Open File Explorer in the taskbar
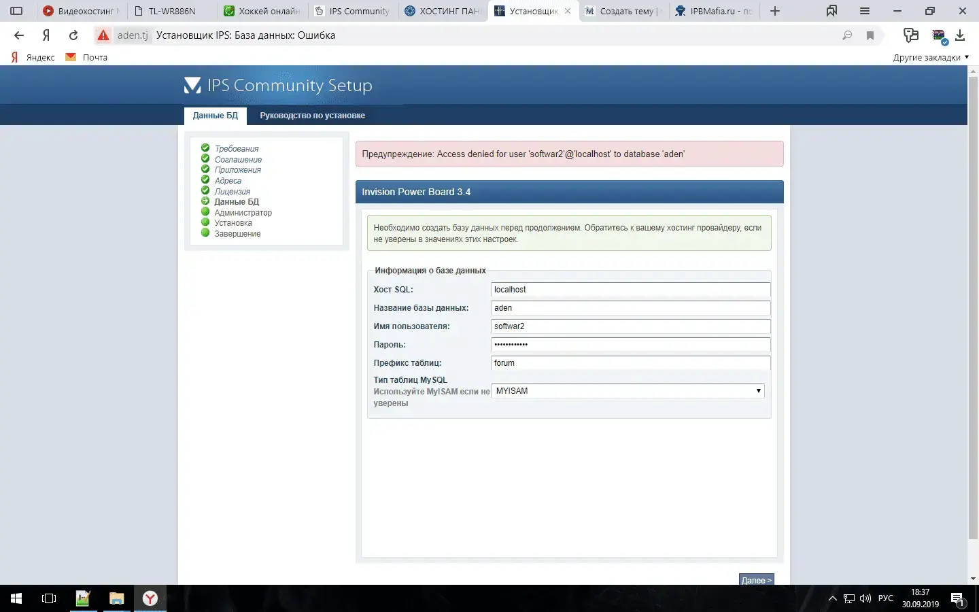This screenshot has height=612, width=979. [117, 598]
